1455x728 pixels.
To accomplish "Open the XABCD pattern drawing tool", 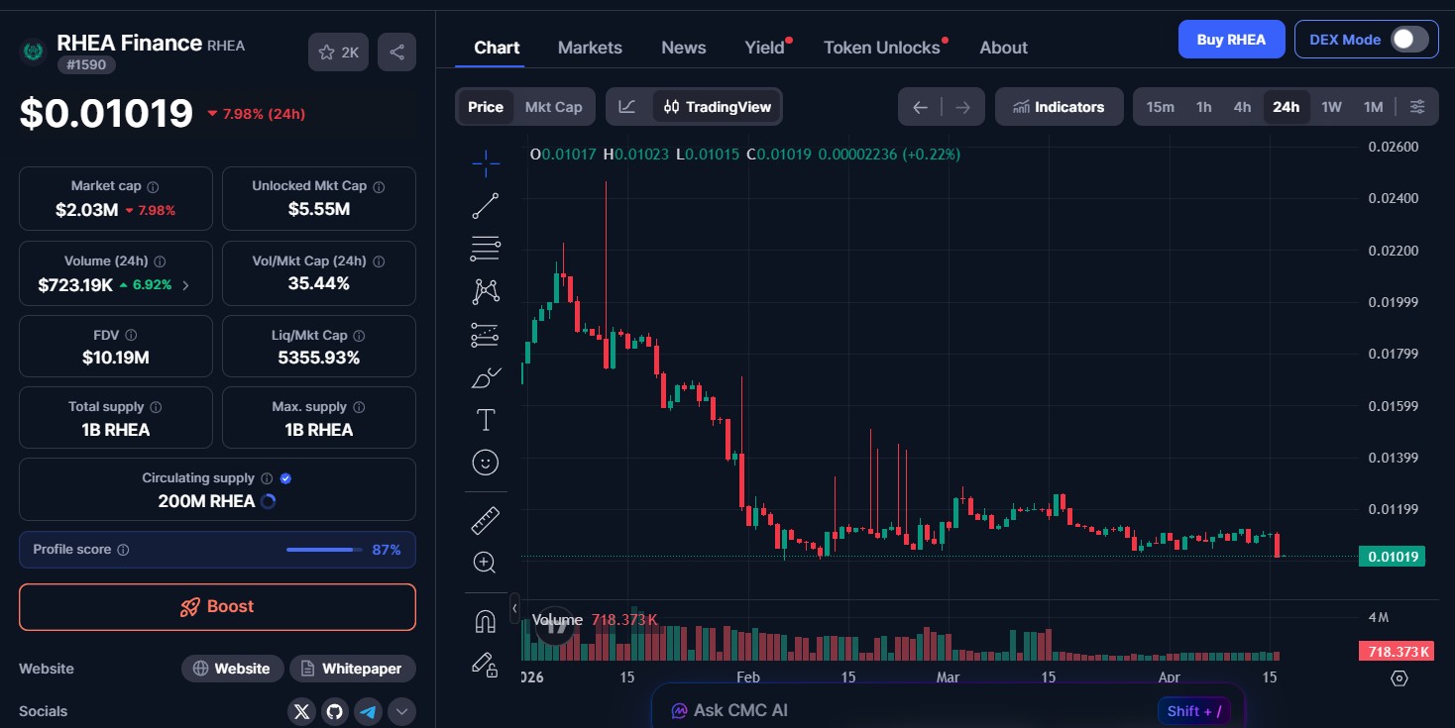I will [486, 291].
